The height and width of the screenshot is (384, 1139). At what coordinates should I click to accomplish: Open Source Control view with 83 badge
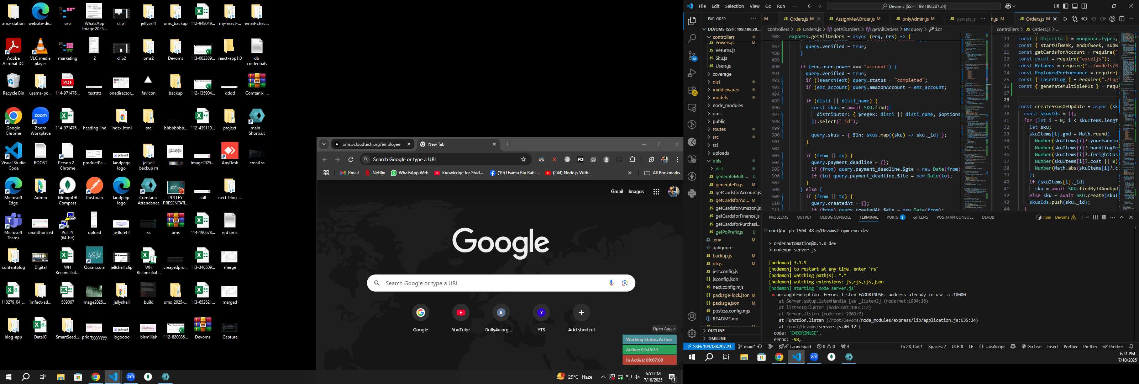692,56
